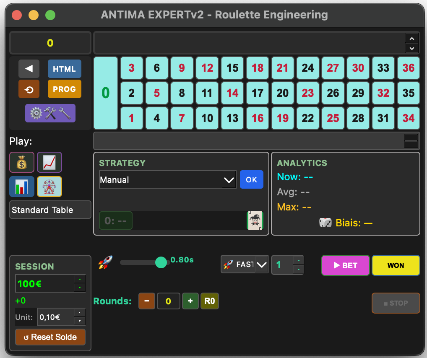
Task: Click the '0: --' strategy indicator
Action: point(116,221)
